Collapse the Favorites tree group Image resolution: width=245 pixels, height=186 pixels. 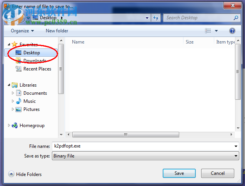point(9,45)
